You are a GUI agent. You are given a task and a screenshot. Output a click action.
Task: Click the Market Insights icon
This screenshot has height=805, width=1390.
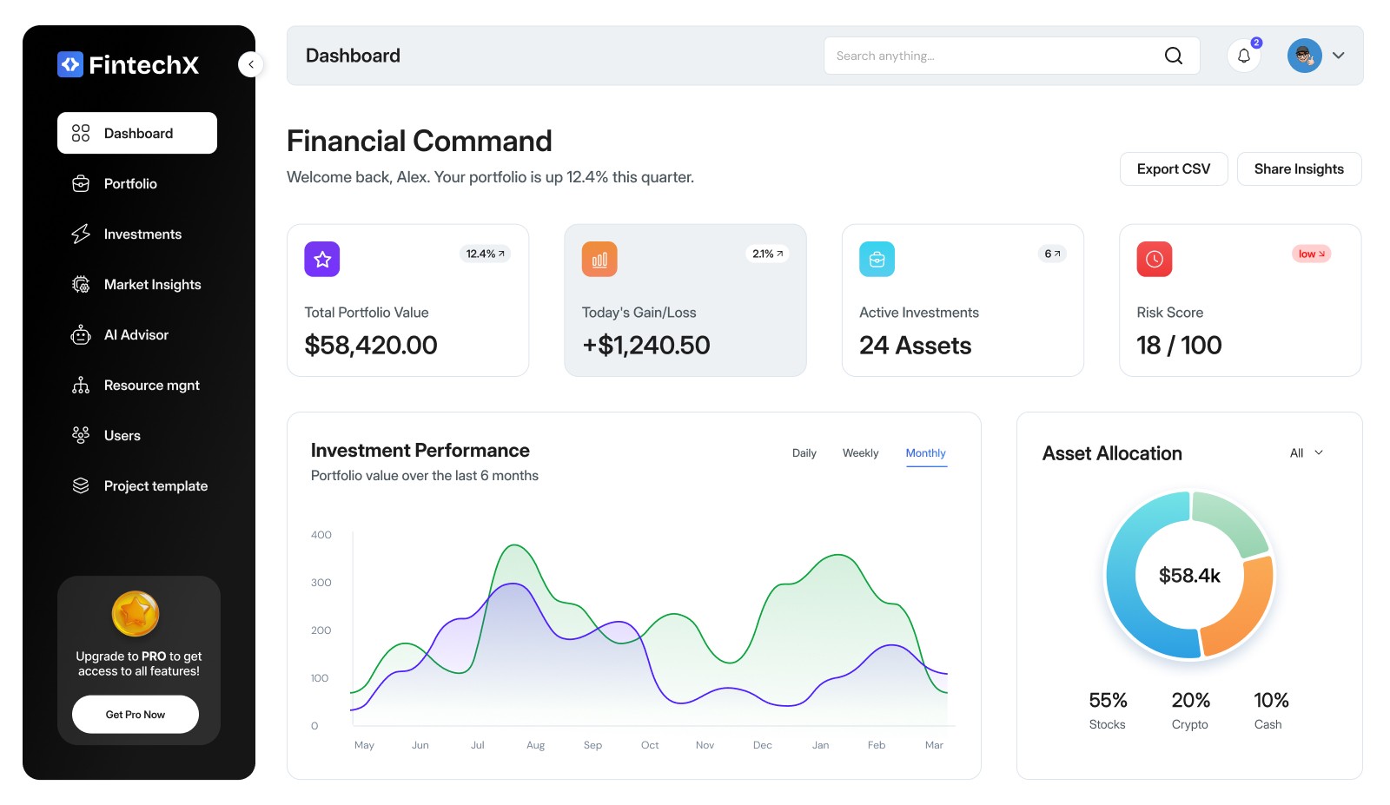[80, 284]
